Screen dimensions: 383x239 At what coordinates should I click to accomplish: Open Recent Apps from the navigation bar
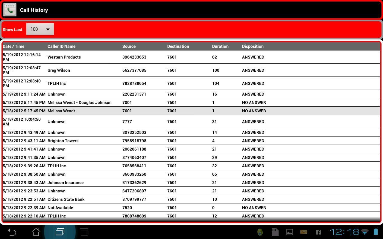(x=60, y=232)
